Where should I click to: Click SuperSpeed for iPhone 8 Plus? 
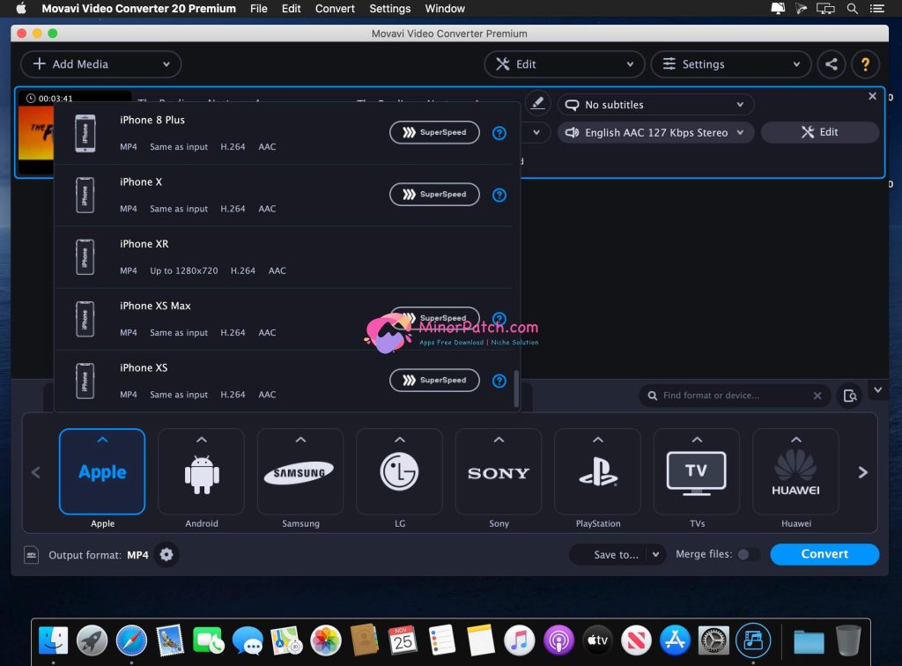tap(434, 132)
